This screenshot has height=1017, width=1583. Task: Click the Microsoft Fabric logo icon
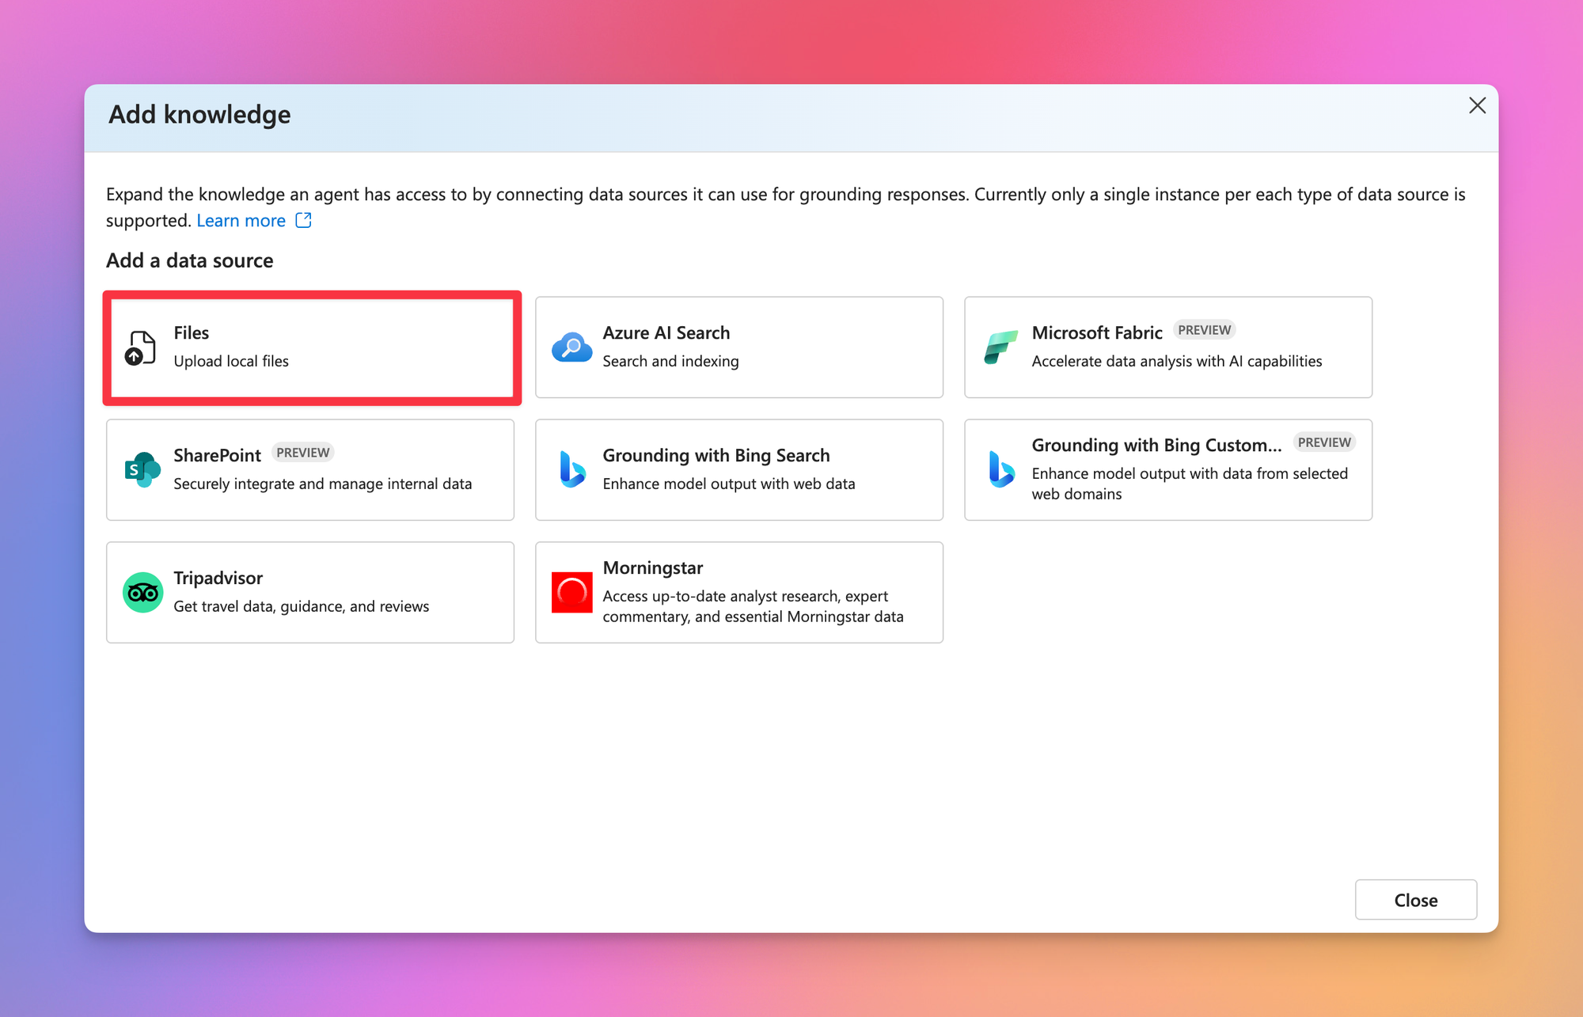point(1000,347)
